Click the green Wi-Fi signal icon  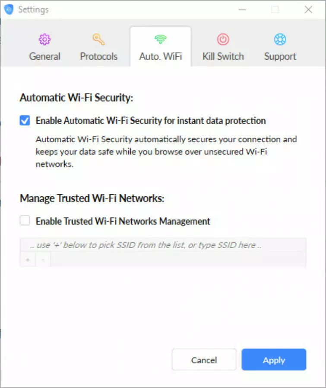tap(160, 40)
